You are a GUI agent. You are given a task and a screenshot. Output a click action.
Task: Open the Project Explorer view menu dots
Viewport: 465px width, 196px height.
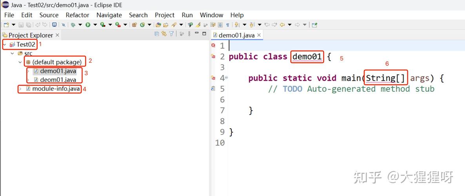pos(189,34)
